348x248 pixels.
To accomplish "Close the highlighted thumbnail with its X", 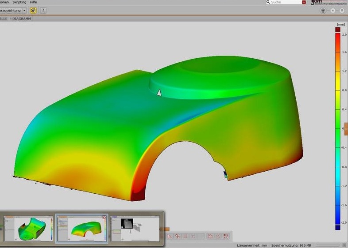I will click(104, 218).
